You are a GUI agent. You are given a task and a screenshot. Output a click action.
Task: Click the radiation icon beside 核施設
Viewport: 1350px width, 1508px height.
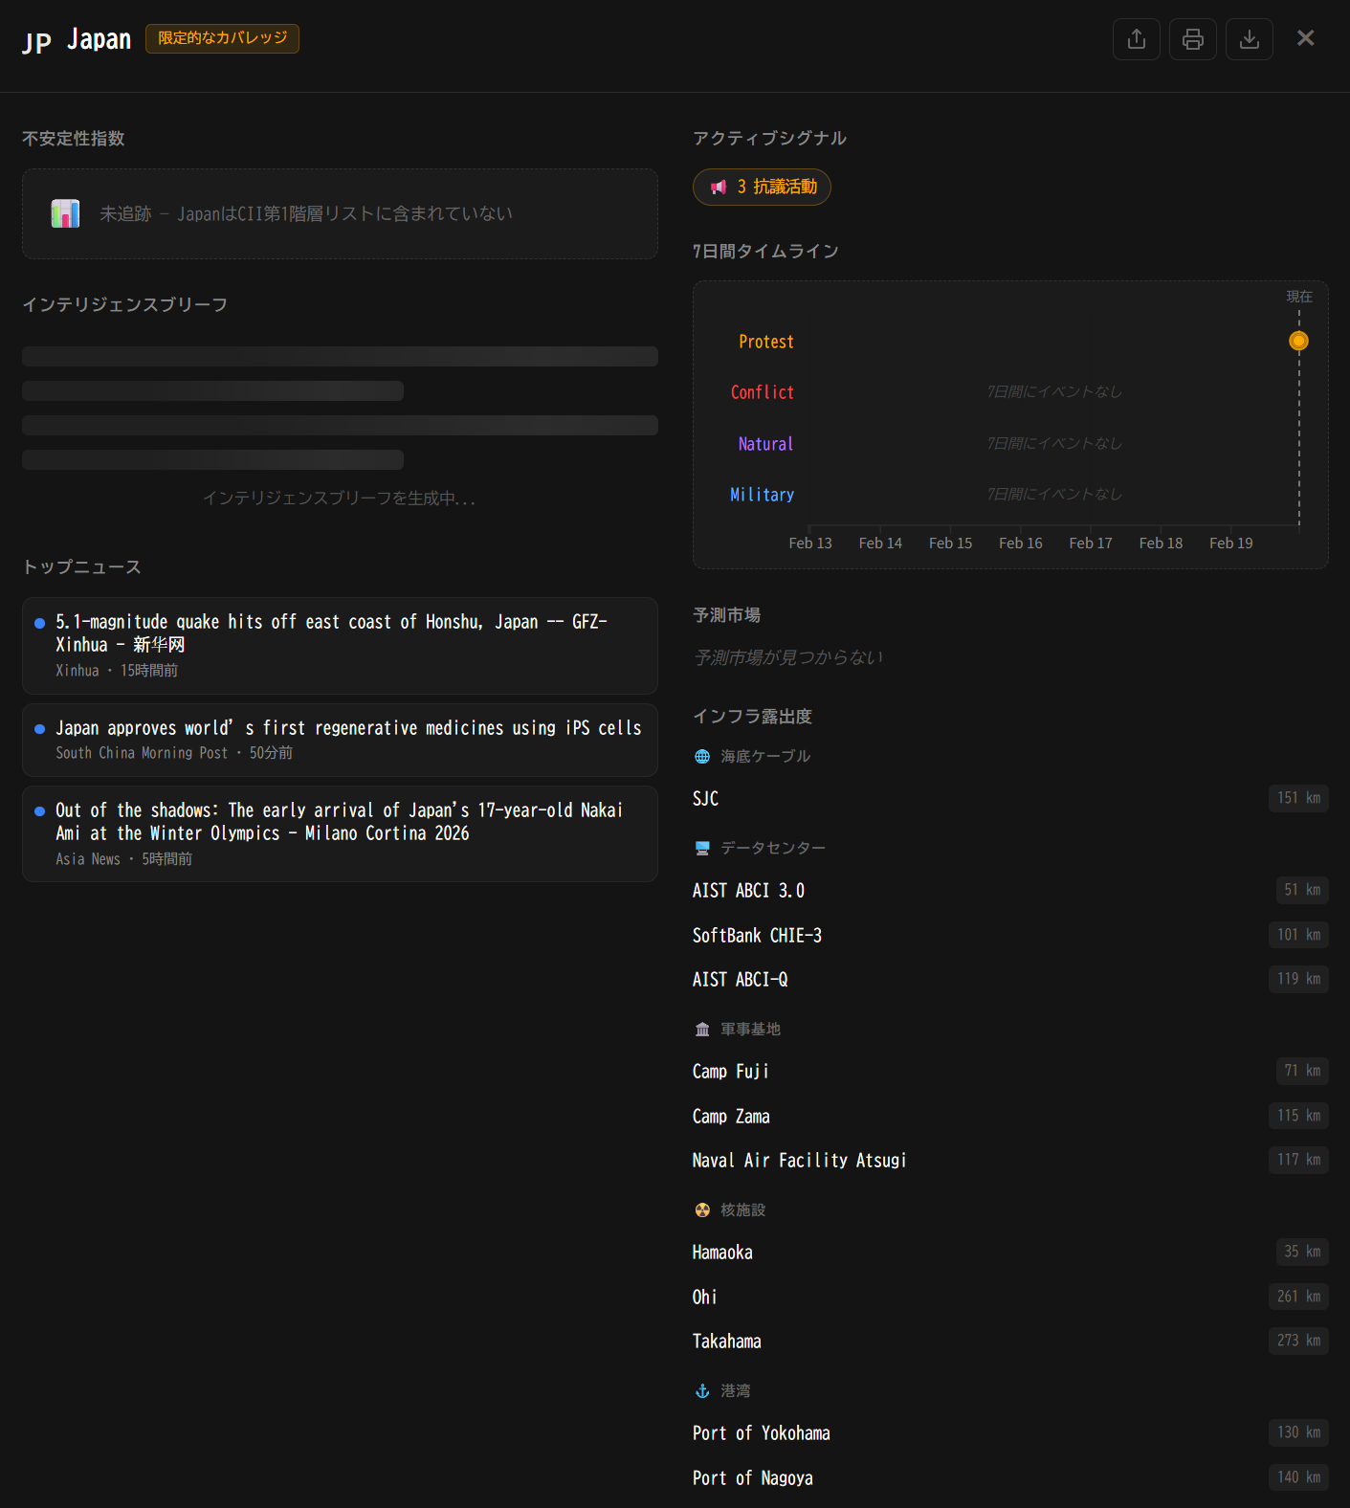(x=702, y=1210)
